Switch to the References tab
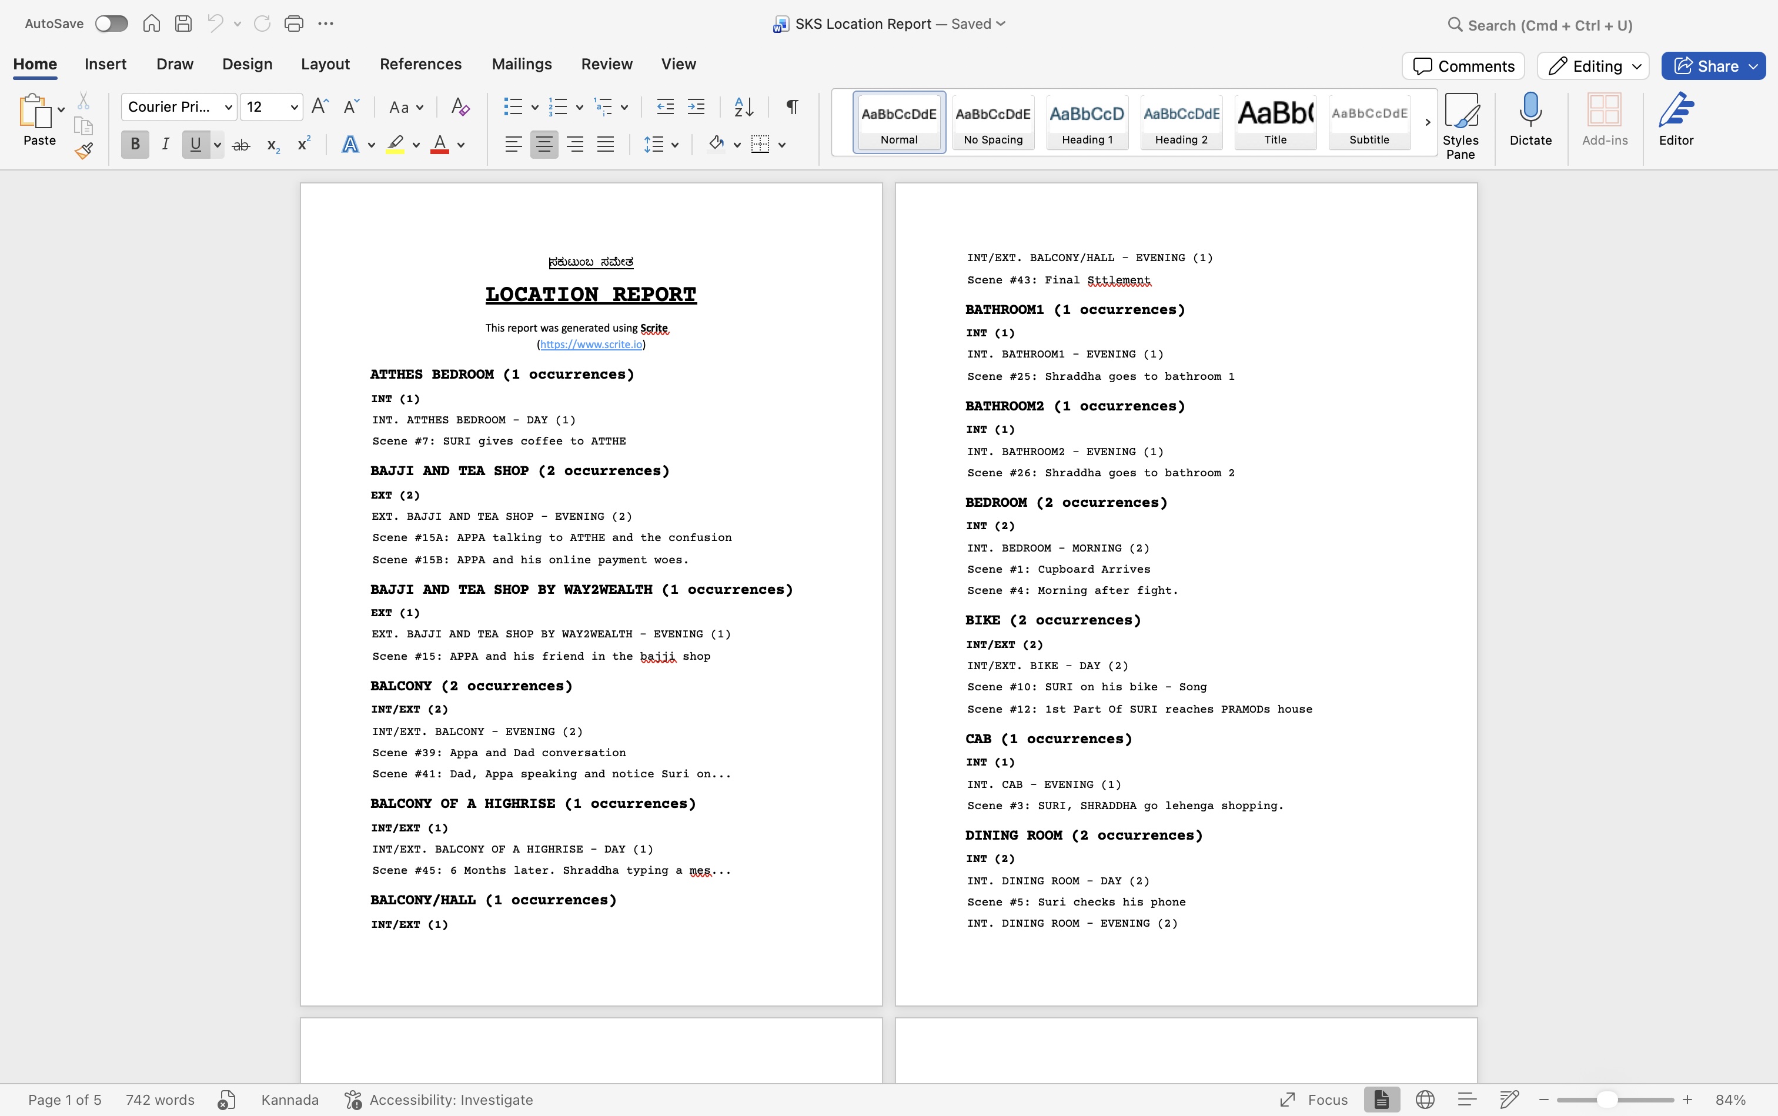1778x1116 pixels. coord(421,64)
